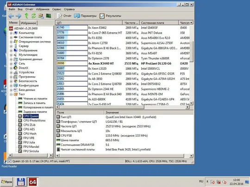Screen dimensions: 250x187
Task: Select База данных in the tree
Action: [27, 90]
